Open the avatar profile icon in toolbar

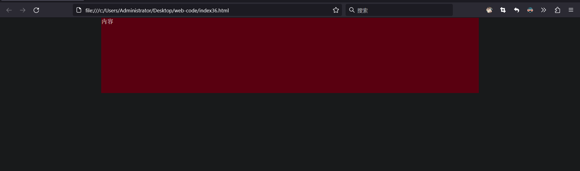(x=489, y=10)
